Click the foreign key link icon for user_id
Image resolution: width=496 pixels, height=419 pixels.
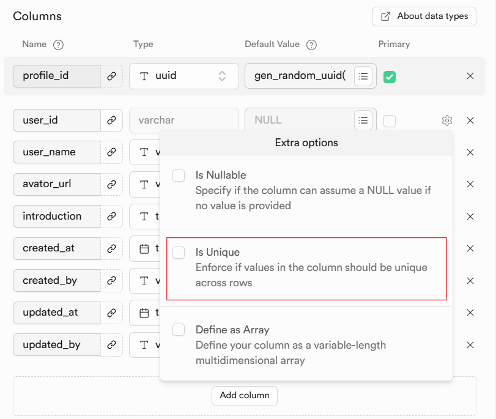point(111,121)
